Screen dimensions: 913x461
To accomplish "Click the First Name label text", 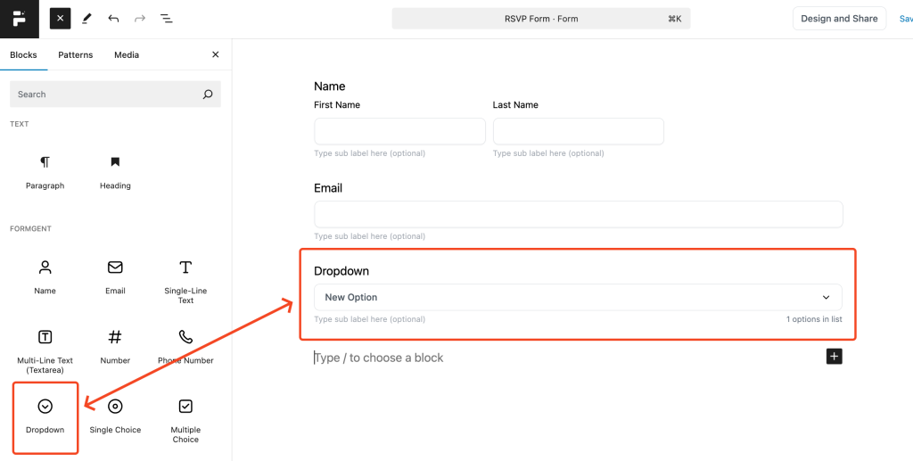I will pyautogui.click(x=337, y=105).
